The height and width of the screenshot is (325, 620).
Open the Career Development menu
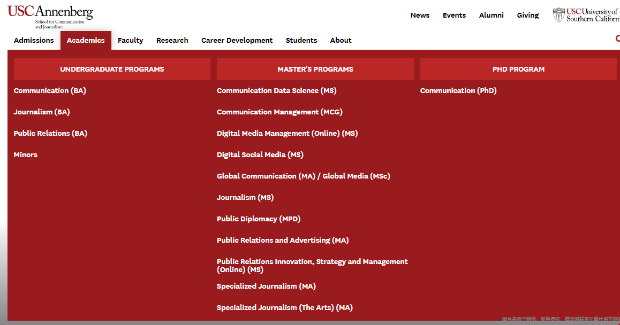click(237, 40)
